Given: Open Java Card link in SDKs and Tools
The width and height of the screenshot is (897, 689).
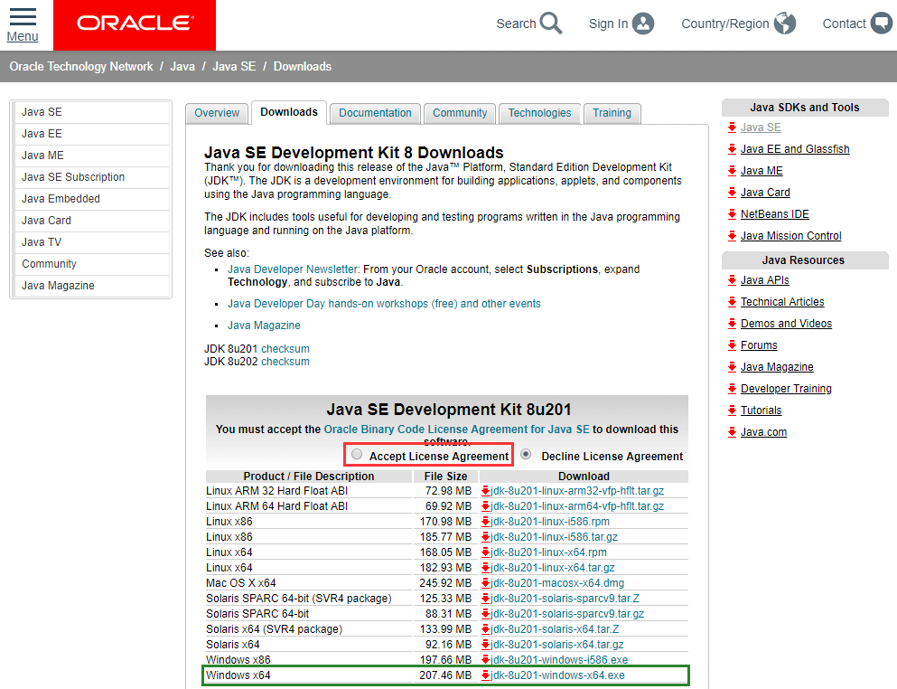Looking at the screenshot, I should [765, 193].
